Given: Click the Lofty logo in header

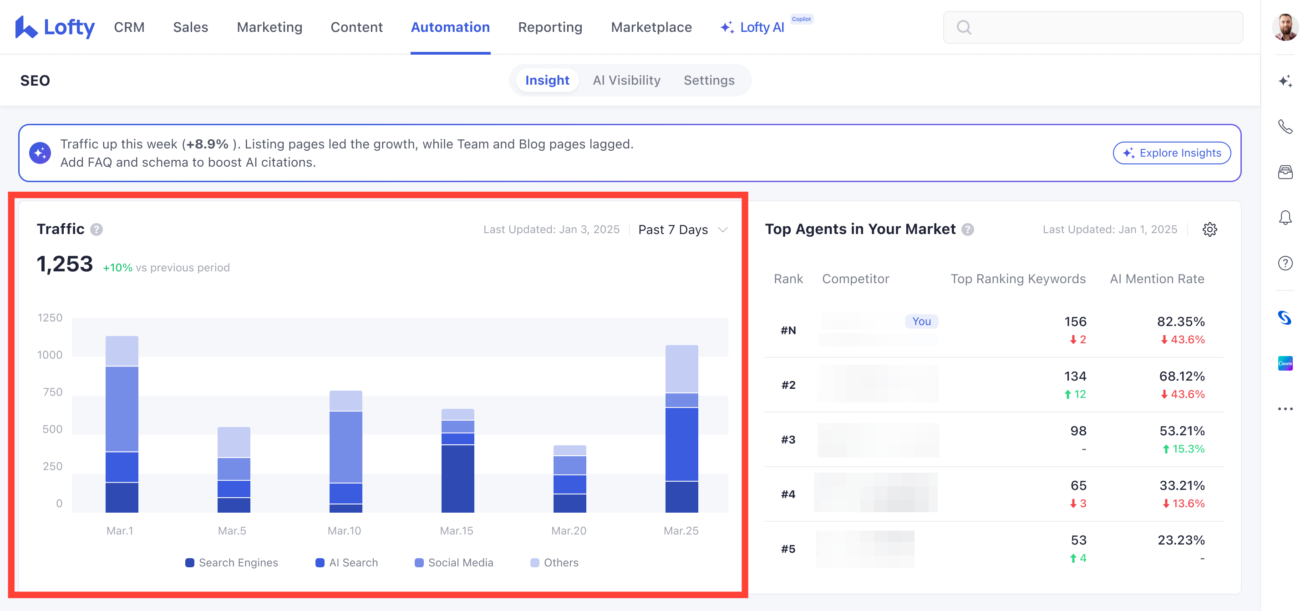Looking at the screenshot, I should coord(55,27).
